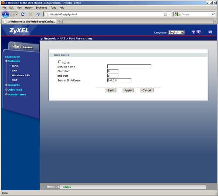Click the search magnifier icon
The image size is (218, 196).
coord(213,14)
